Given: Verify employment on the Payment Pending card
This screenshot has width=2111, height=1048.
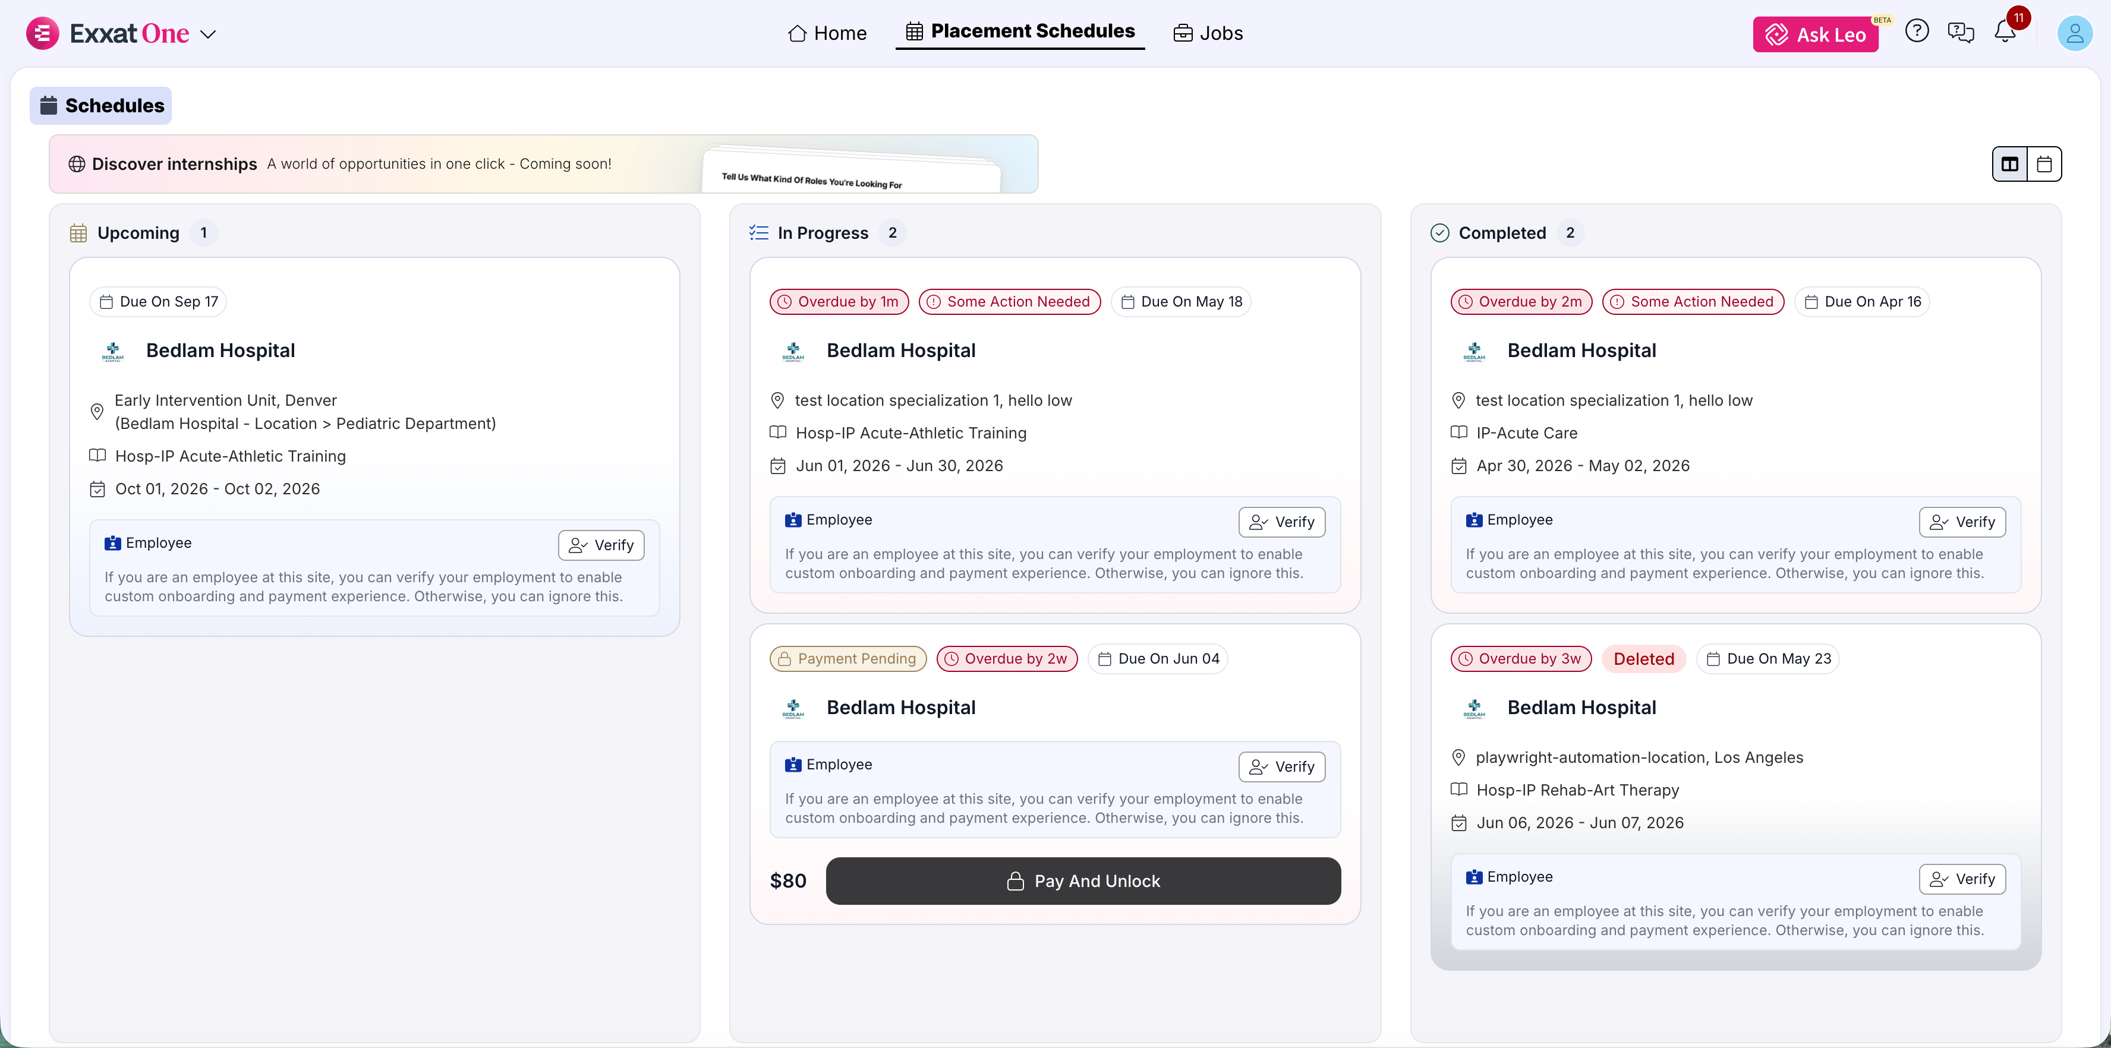Looking at the screenshot, I should click(x=1282, y=767).
